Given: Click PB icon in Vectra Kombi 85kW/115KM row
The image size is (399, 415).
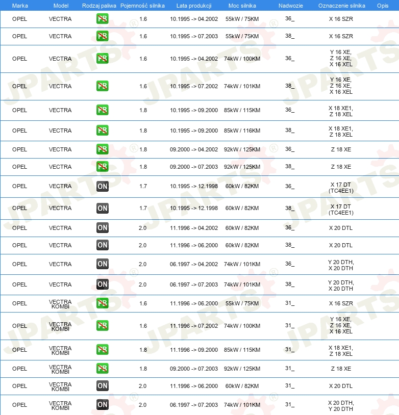Looking at the screenshot, I should (x=102, y=349).
